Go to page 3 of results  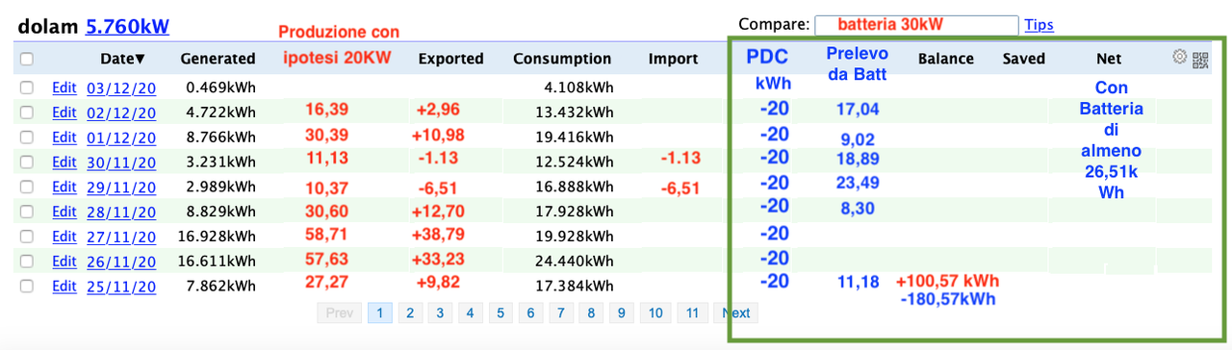tap(440, 312)
